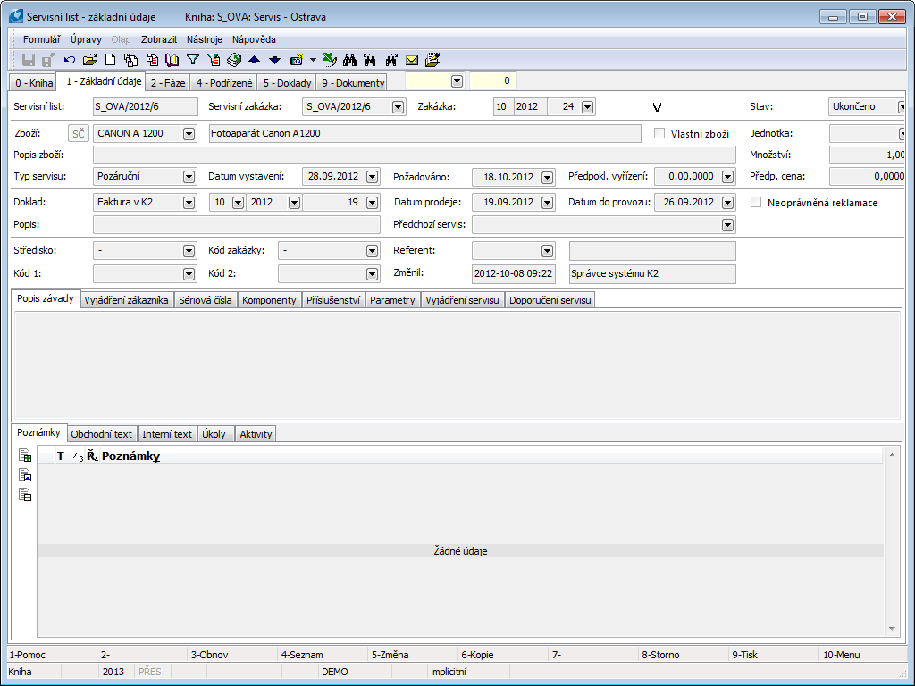Click the Popis text field

click(x=237, y=225)
